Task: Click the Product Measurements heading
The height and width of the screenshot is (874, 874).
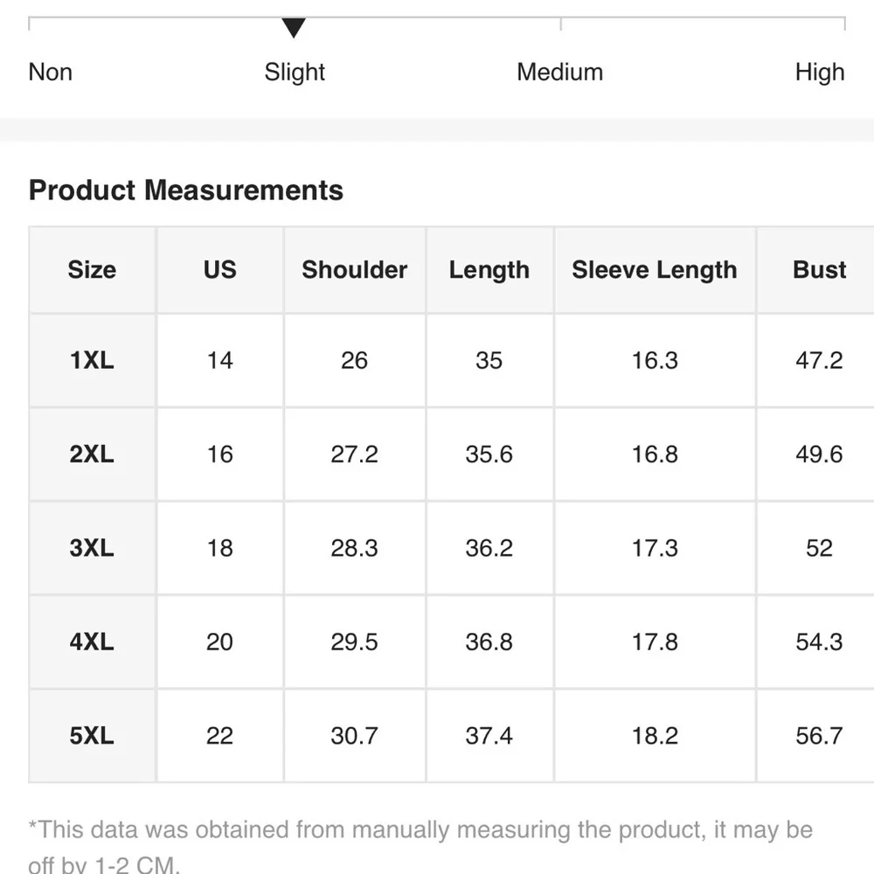Action: coord(185,190)
